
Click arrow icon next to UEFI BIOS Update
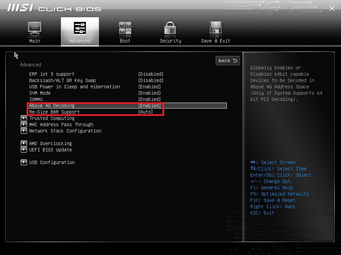(x=24, y=150)
